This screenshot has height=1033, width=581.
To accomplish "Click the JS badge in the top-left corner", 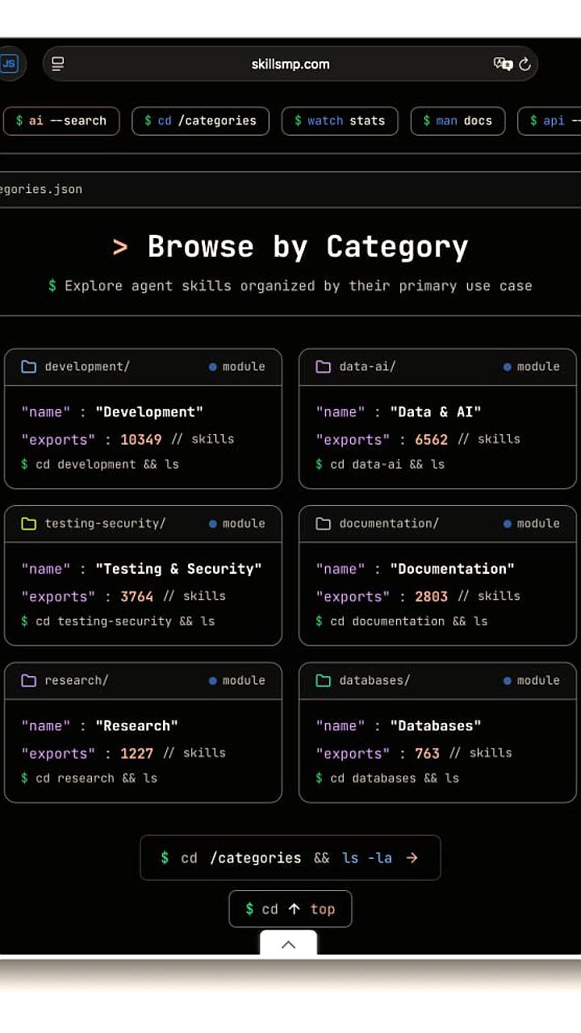I will point(9,63).
